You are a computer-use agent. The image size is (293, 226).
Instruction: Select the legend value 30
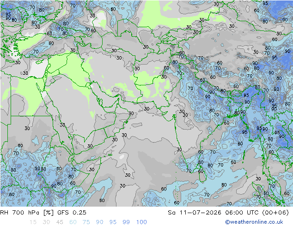coord(46,222)
